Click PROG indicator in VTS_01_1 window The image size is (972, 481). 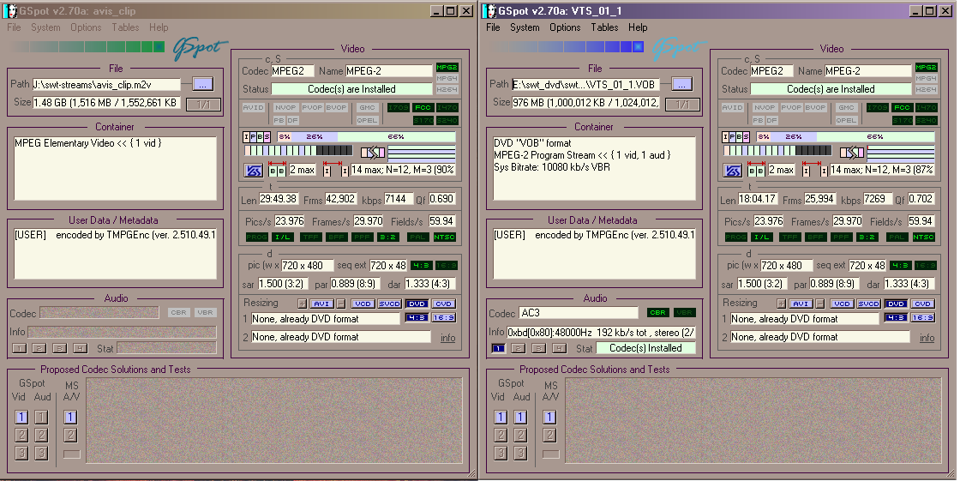[x=735, y=237]
